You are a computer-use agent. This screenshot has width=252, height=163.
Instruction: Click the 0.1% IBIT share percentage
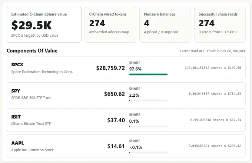tap(134, 121)
